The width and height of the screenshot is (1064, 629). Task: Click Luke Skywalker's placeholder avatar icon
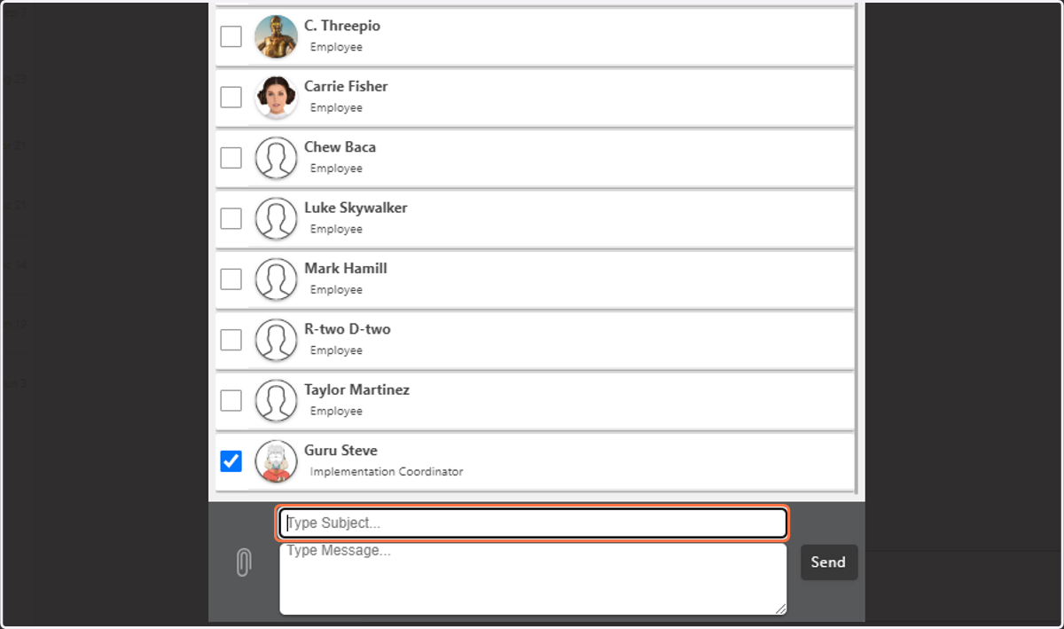pos(276,218)
